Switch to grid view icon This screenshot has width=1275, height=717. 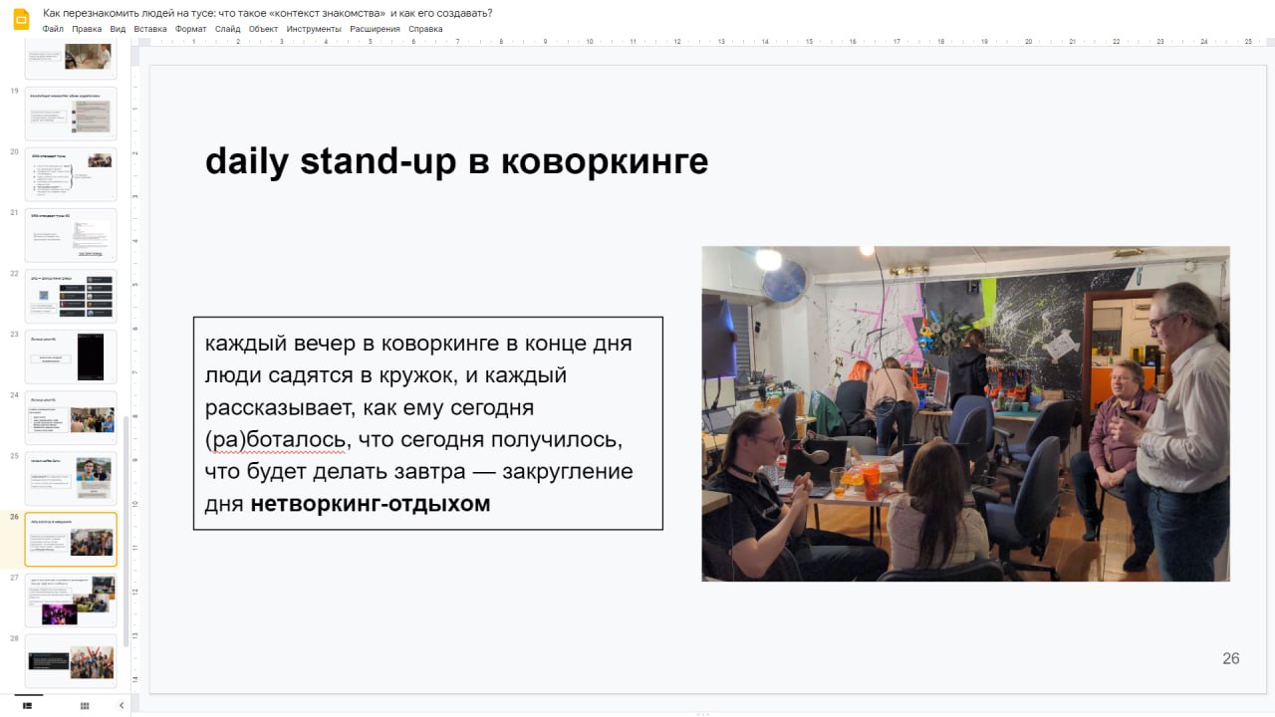pyautogui.click(x=85, y=705)
